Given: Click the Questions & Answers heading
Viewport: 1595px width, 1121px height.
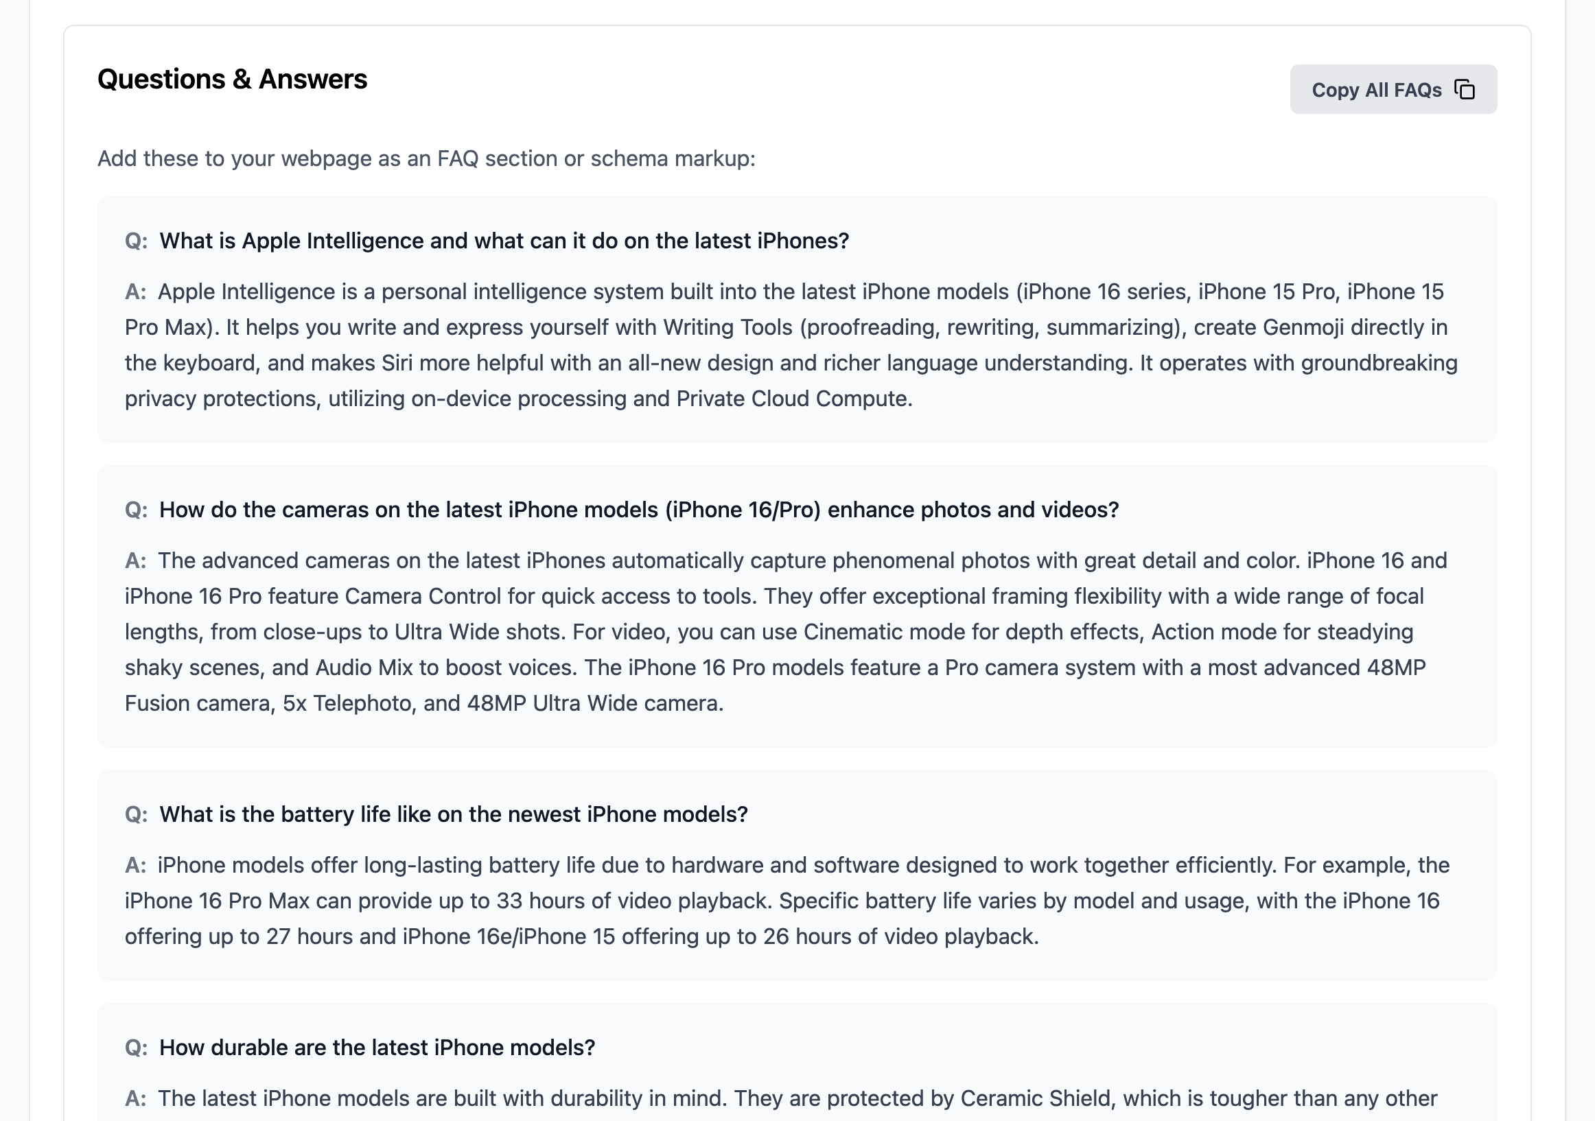Looking at the screenshot, I should pyautogui.click(x=232, y=79).
